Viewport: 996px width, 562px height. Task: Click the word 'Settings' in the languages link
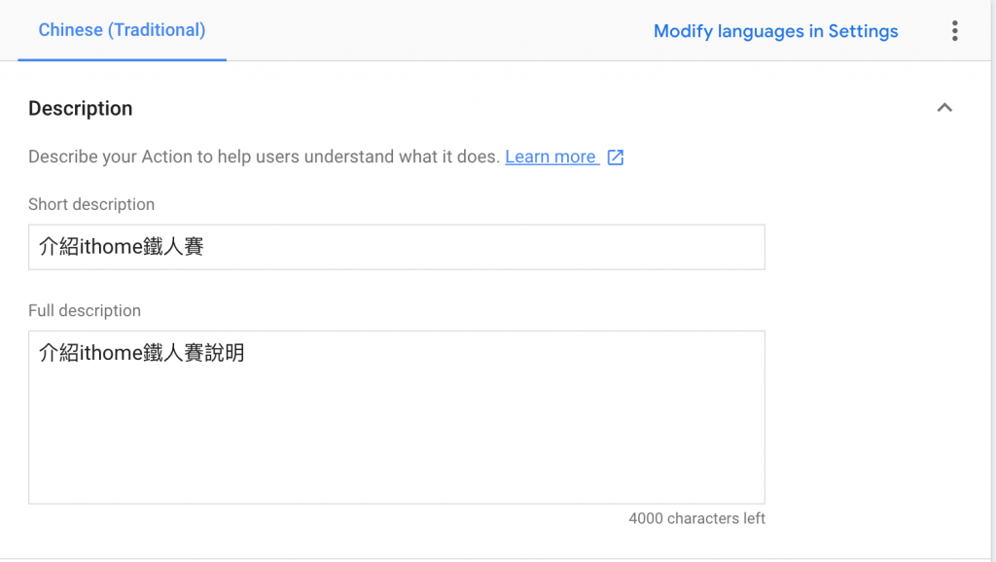(863, 31)
